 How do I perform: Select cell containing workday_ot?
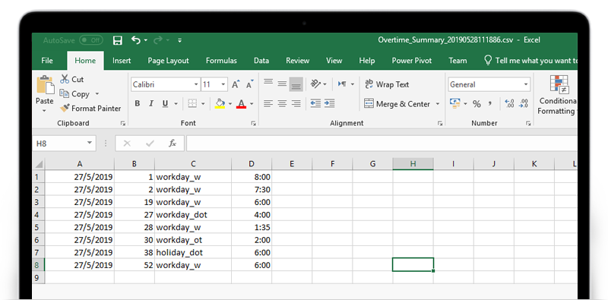(x=193, y=240)
